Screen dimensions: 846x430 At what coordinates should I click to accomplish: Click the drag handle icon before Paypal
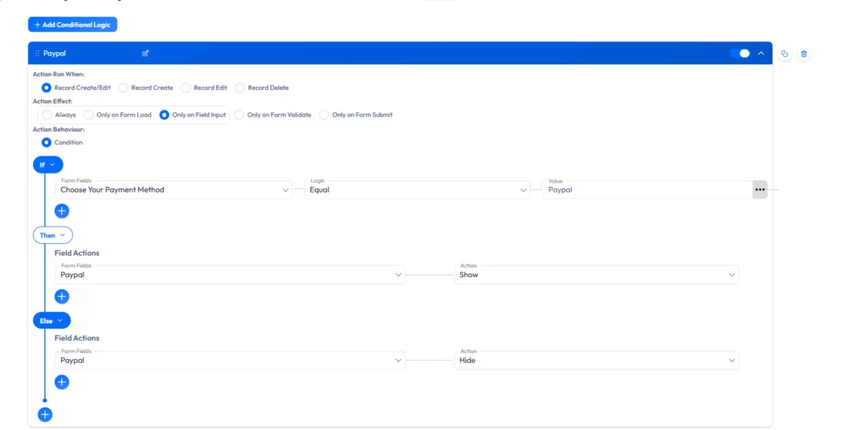(x=37, y=53)
